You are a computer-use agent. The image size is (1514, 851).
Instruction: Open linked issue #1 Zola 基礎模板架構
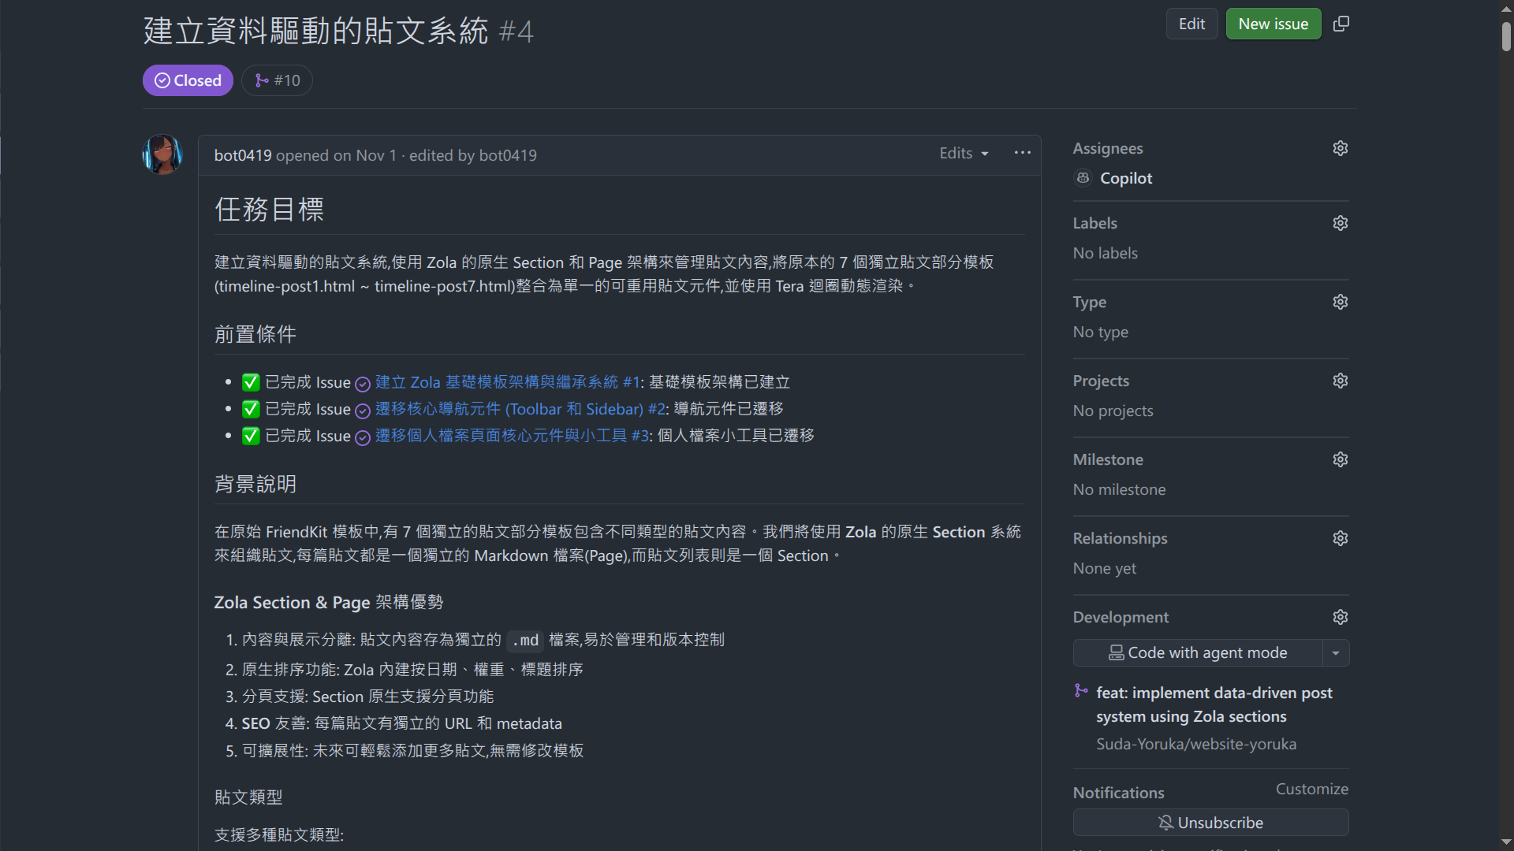tap(507, 382)
